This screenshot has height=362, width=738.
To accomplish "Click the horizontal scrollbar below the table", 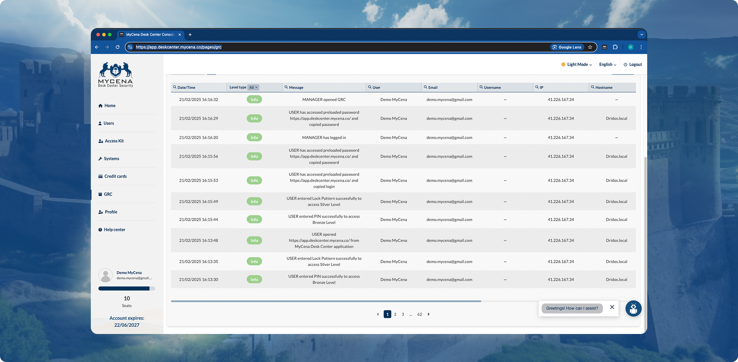I will (x=326, y=301).
